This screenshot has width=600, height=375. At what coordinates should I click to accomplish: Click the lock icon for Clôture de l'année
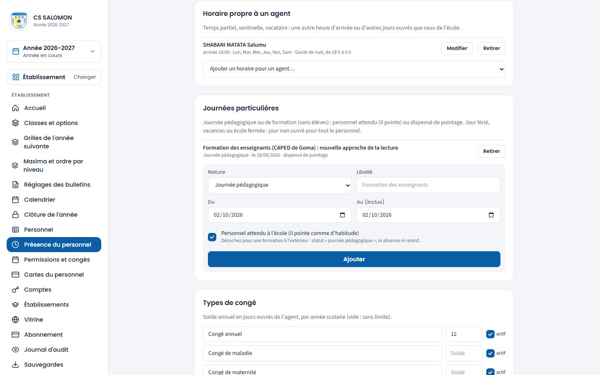click(15, 215)
